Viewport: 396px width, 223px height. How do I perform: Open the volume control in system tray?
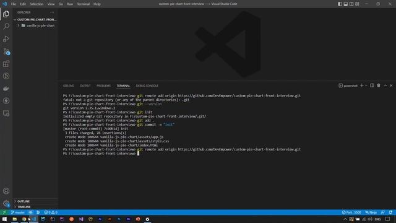(x=370, y=219)
